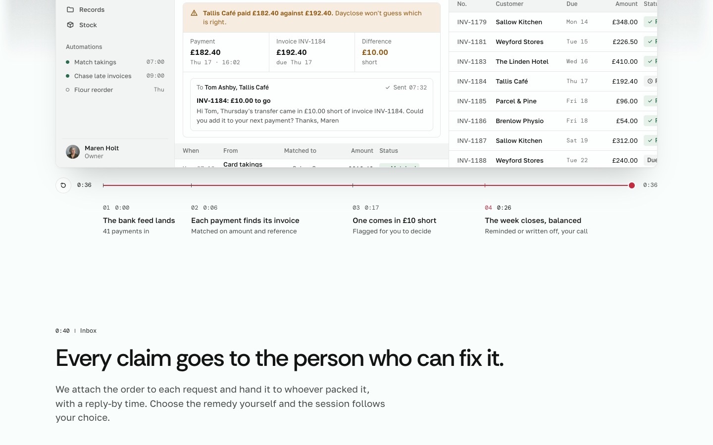Screen dimensions: 713x445
Task: Click the paid status badge for INV-1185
Action: tap(651, 101)
